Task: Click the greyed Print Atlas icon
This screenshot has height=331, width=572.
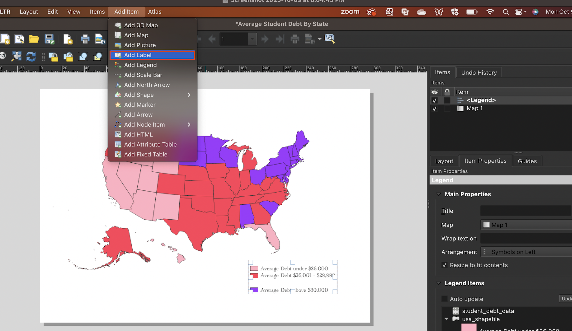Action: pos(295,39)
